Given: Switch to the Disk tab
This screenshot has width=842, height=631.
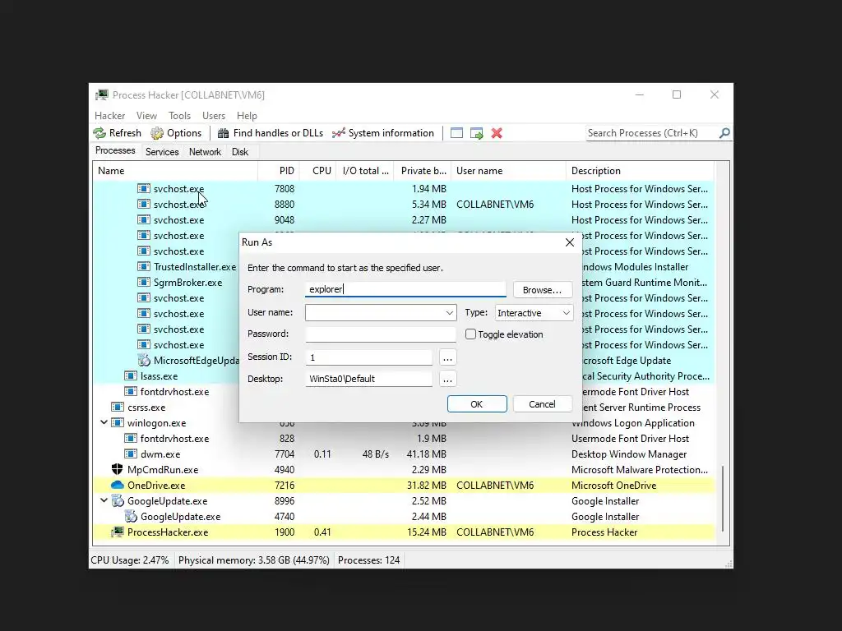Looking at the screenshot, I should pos(240,152).
